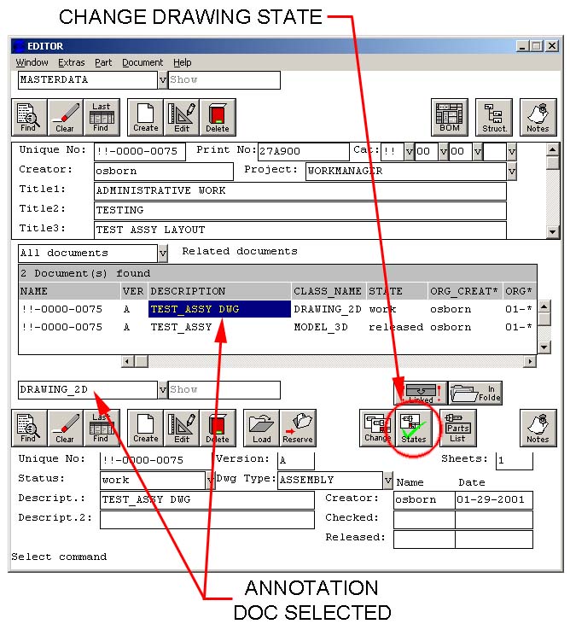The width and height of the screenshot is (570, 624).
Task: Open the Struct. structure view
Action: pos(494,117)
